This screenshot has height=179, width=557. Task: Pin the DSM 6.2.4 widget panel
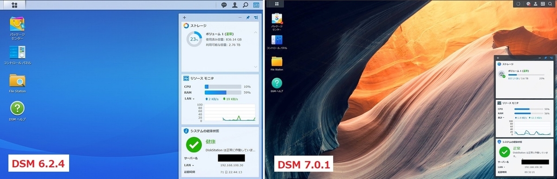pyautogui.click(x=248, y=17)
